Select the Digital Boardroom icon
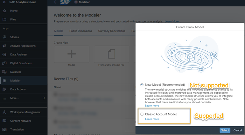 [x=4, y=63]
